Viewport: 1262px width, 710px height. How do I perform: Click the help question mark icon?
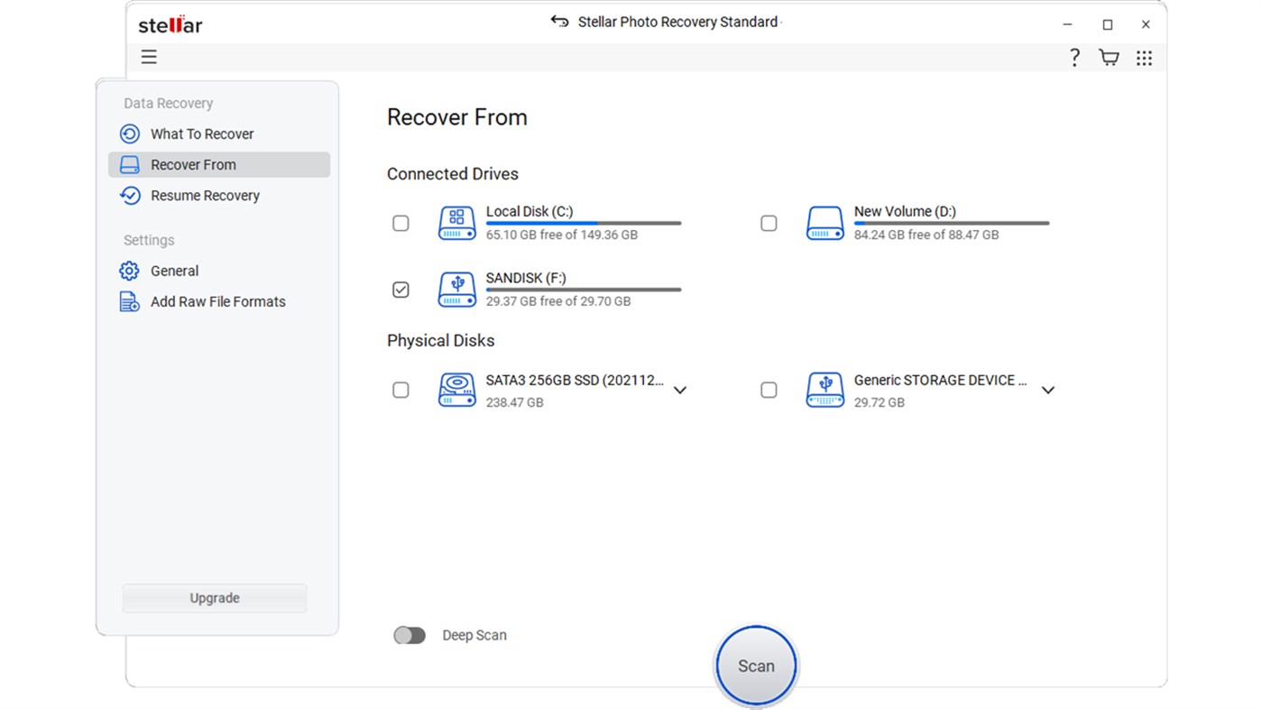(x=1075, y=57)
